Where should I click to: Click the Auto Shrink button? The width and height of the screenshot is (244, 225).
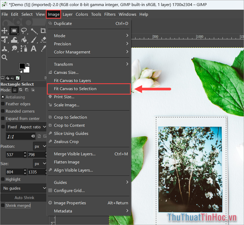24,198
